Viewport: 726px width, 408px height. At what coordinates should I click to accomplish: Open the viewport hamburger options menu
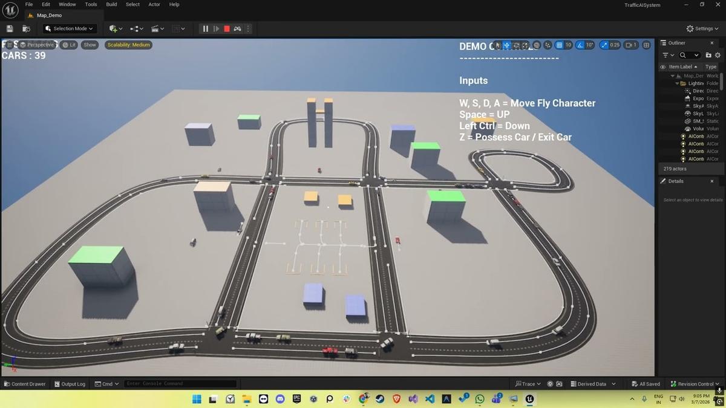point(9,45)
